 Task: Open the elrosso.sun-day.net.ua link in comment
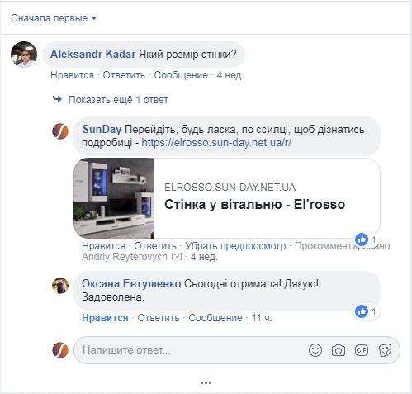click(x=216, y=143)
